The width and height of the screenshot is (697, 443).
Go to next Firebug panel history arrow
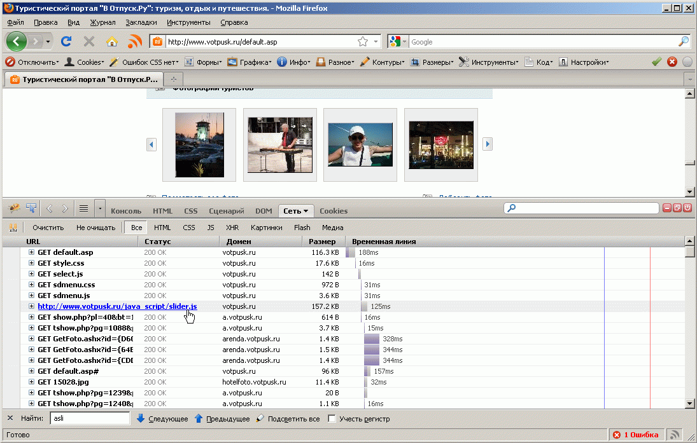pos(65,208)
